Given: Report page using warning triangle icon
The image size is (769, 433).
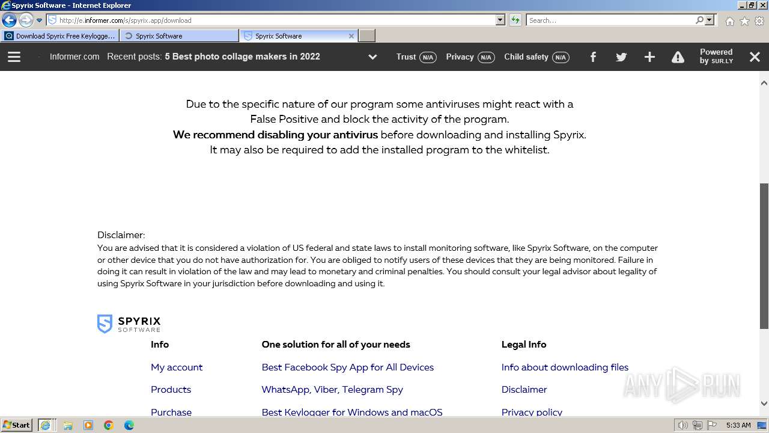Looking at the screenshot, I should (678, 57).
